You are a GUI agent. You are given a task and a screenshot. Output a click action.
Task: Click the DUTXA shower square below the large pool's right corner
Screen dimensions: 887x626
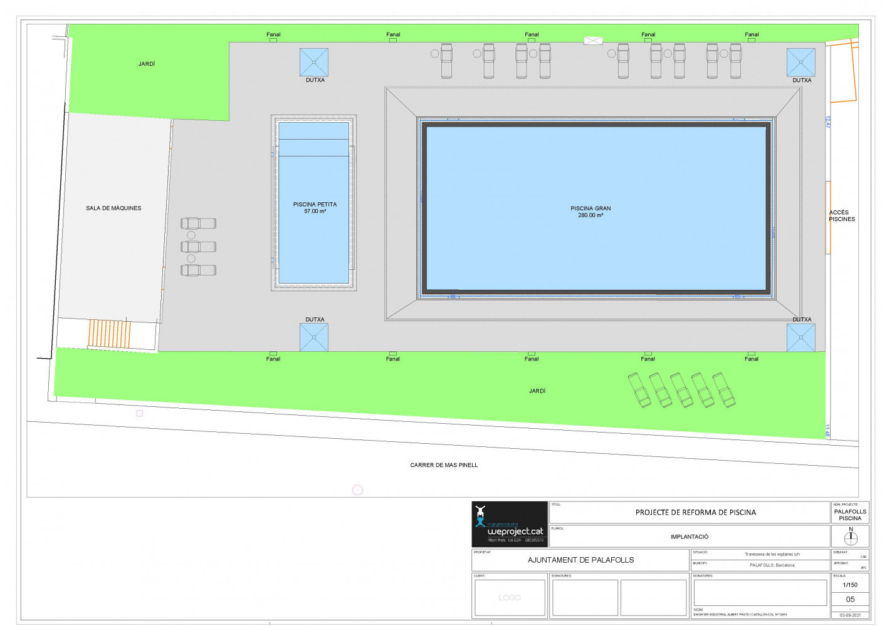pos(801,337)
